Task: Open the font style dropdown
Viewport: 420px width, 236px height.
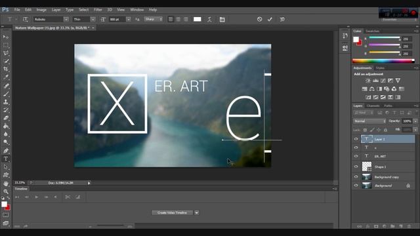Action: point(93,19)
